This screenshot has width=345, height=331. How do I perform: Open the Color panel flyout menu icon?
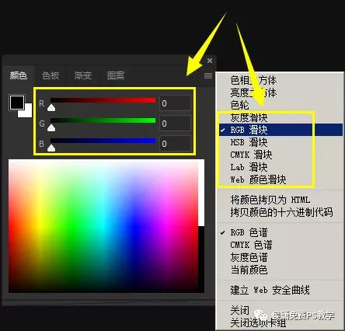[x=208, y=75]
